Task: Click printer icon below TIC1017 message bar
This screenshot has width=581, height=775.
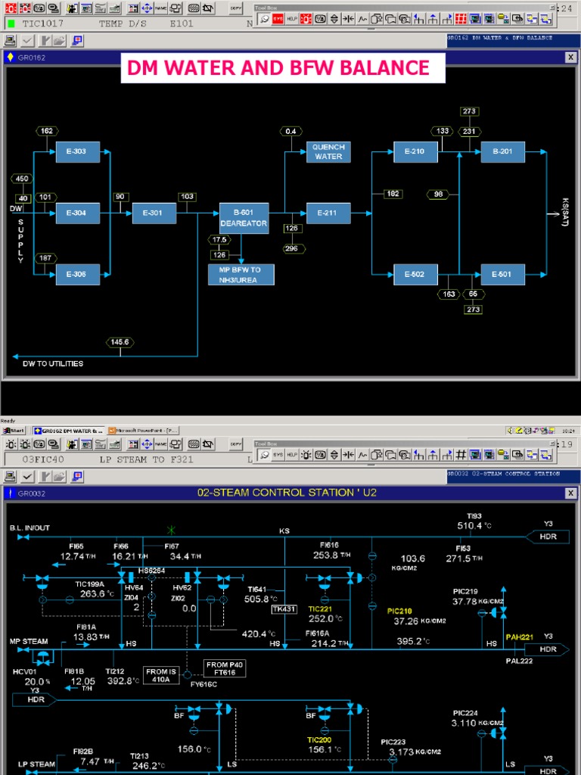Action: [x=11, y=41]
